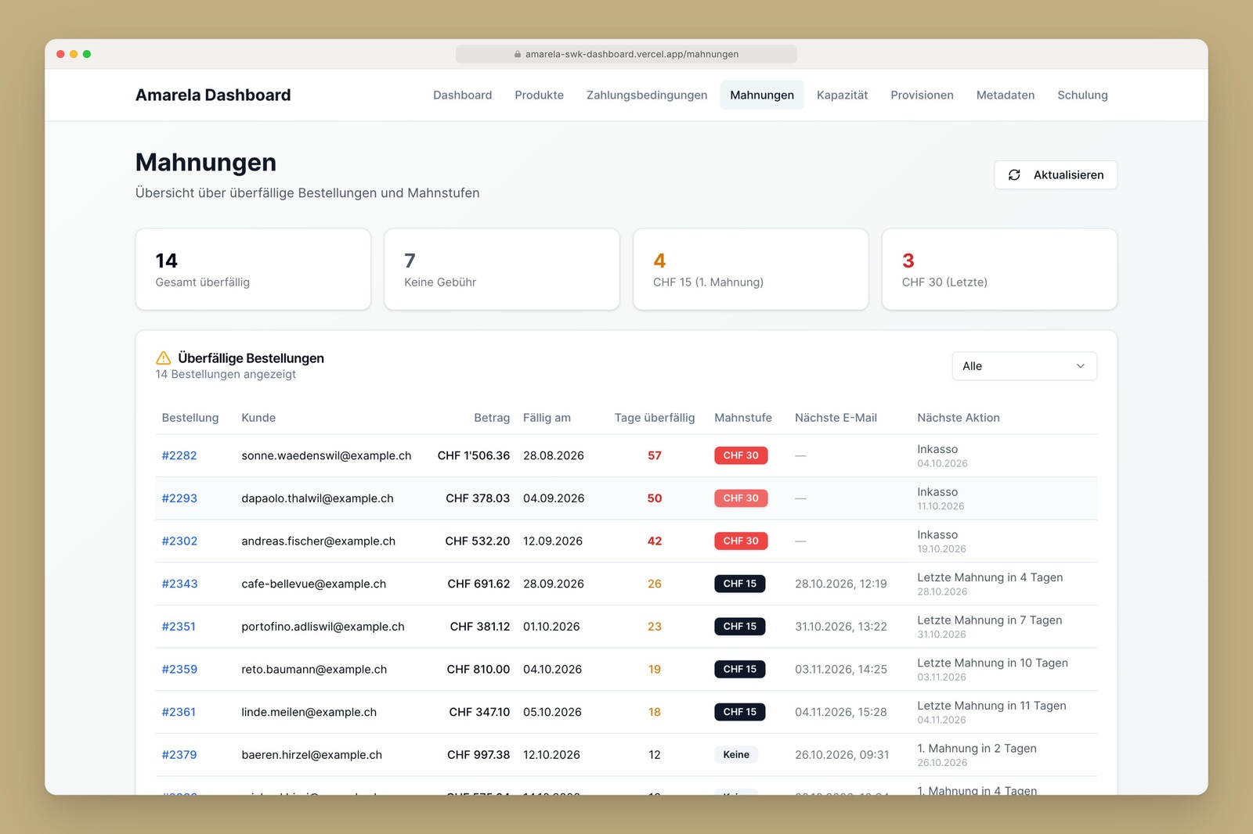Navigate to Provisionen tab

[922, 95]
